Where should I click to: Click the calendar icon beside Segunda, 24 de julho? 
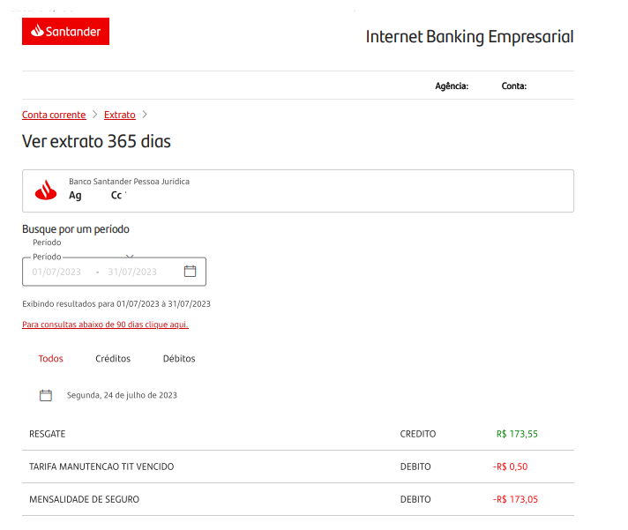click(x=46, y=395)
